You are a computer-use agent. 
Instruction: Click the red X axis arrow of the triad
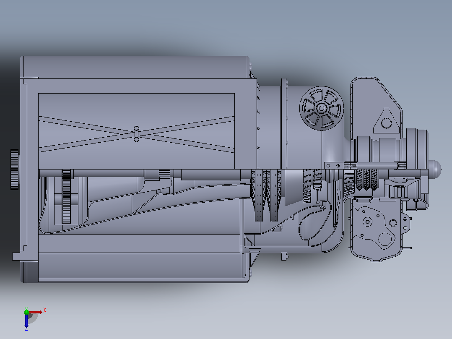[36, 312]
